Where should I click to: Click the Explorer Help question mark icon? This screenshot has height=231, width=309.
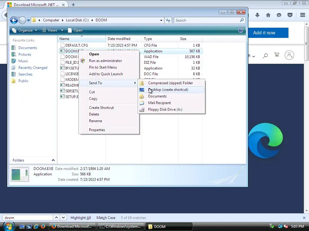(x=241, y=30)
